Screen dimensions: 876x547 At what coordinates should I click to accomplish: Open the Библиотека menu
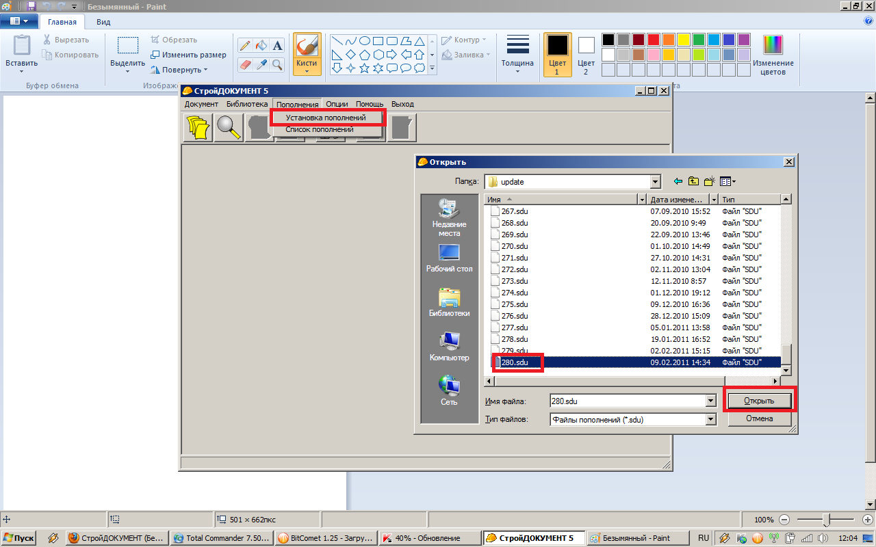pos(247,104)
